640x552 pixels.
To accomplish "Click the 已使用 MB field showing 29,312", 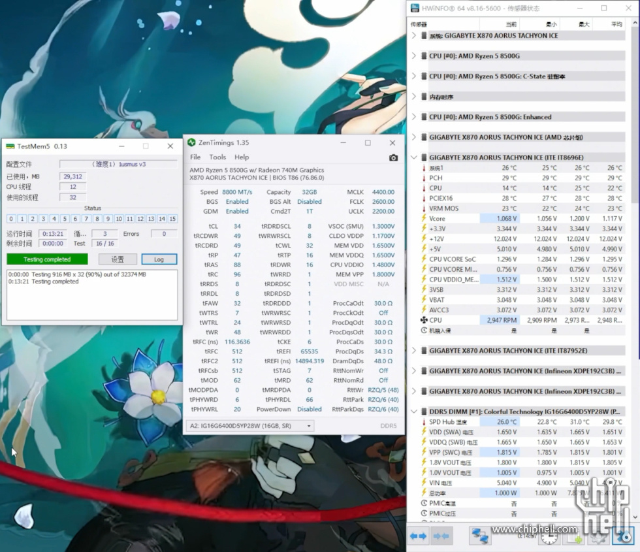I will 73,177.
